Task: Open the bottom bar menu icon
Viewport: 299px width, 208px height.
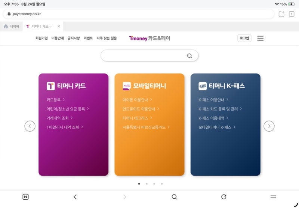Action: point(273,197)
